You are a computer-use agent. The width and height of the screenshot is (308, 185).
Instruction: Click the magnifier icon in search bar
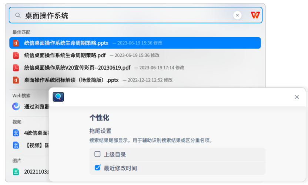point(18,15)
